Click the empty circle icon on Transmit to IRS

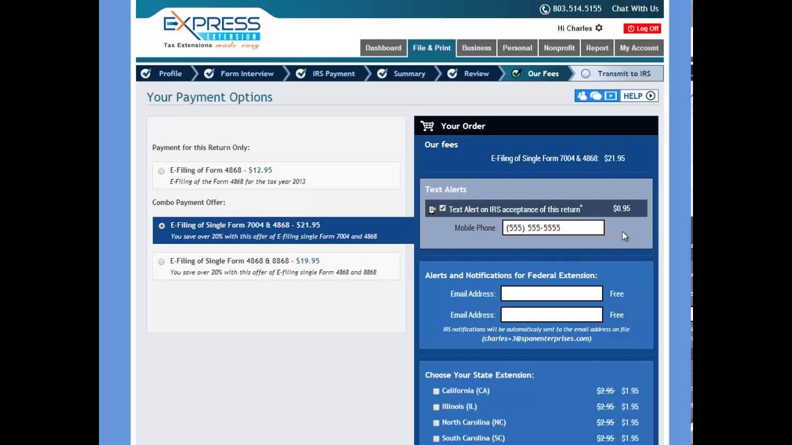(x=586, y=74)
